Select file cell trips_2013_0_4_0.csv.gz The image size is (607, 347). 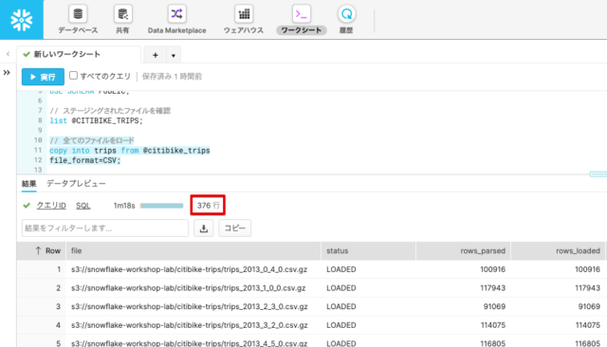coord(190,269)
